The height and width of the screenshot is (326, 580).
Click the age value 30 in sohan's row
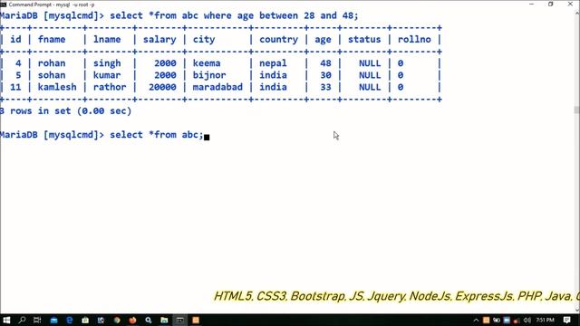325,75
